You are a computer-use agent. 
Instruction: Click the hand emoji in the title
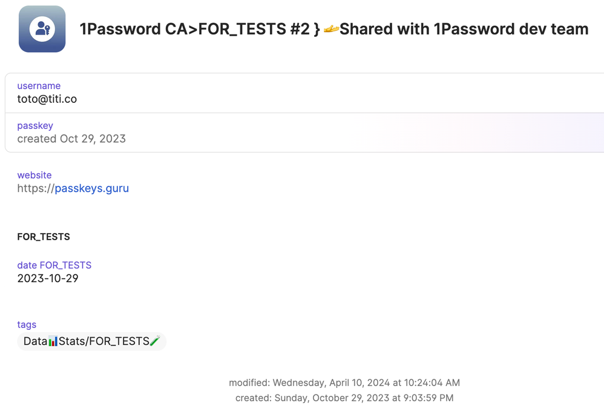click(330, 28)
